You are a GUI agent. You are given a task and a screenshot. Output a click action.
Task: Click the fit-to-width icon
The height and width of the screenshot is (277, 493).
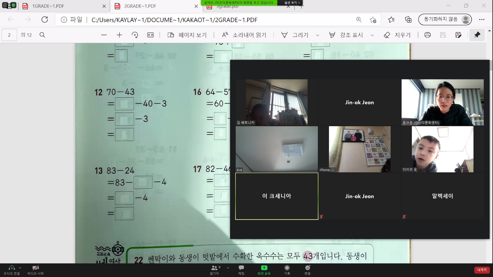[x=150, y=35]
